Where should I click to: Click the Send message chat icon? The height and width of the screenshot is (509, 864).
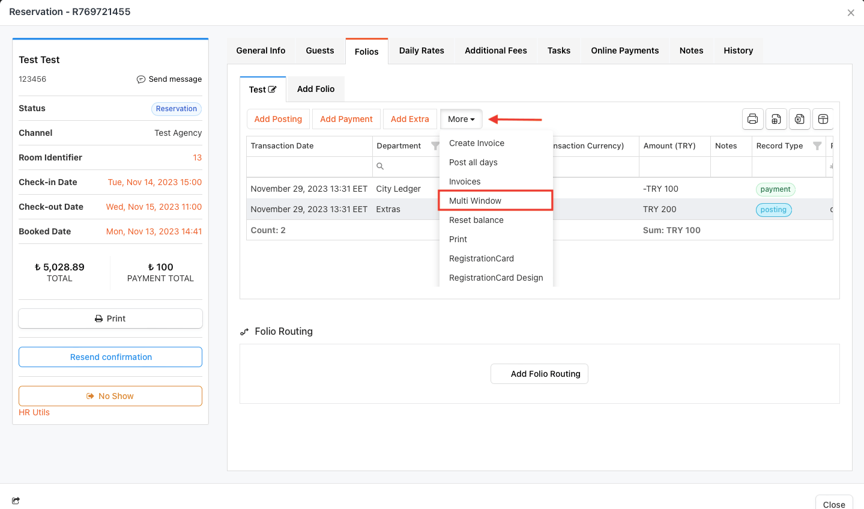[x=141, y=79]
